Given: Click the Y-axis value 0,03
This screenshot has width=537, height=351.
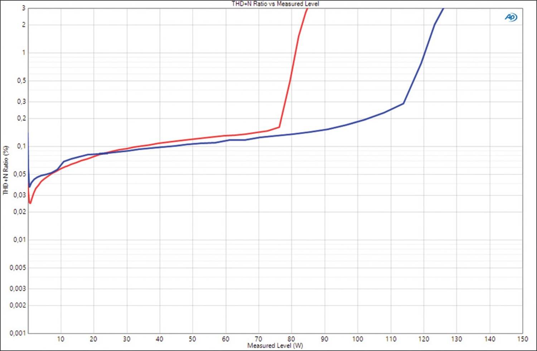Looking at the screenshot, I should pos(20,195).
